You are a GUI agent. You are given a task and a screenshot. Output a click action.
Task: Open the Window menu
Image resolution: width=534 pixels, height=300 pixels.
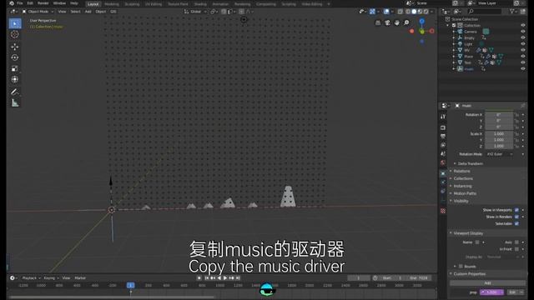[x=59, y=3]
